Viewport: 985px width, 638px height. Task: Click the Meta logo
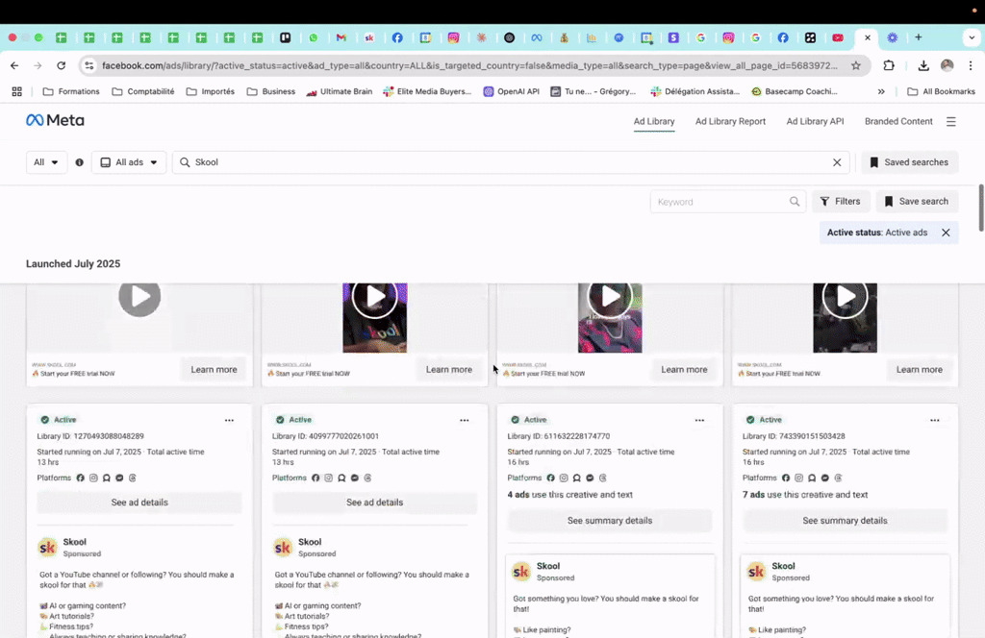click(55, 120)
